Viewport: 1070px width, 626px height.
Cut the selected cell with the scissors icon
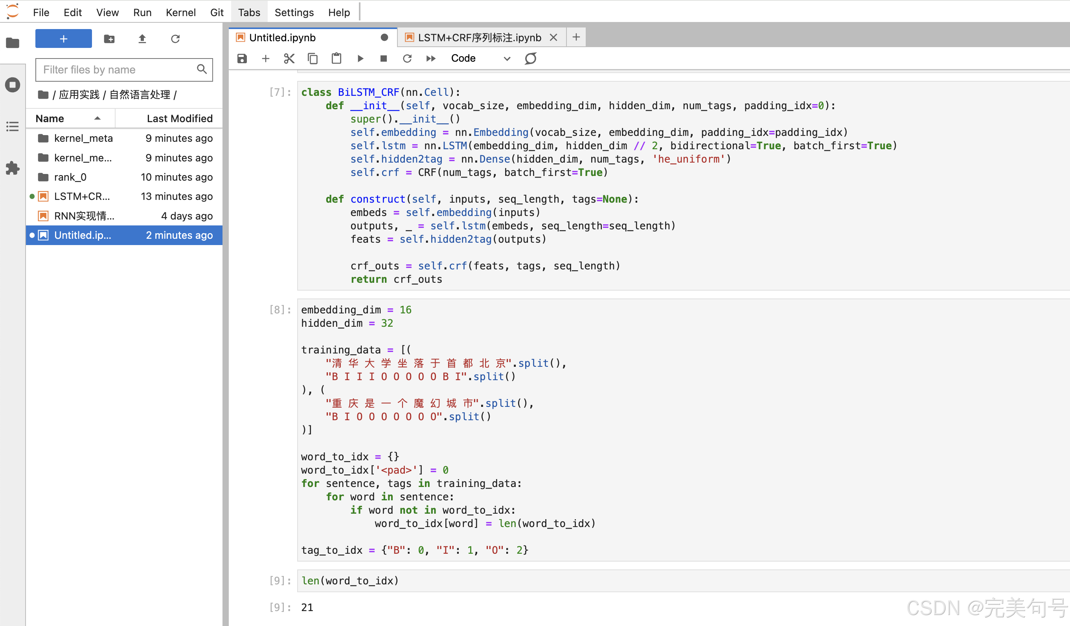pyautogui.click(x=289, y=59)
